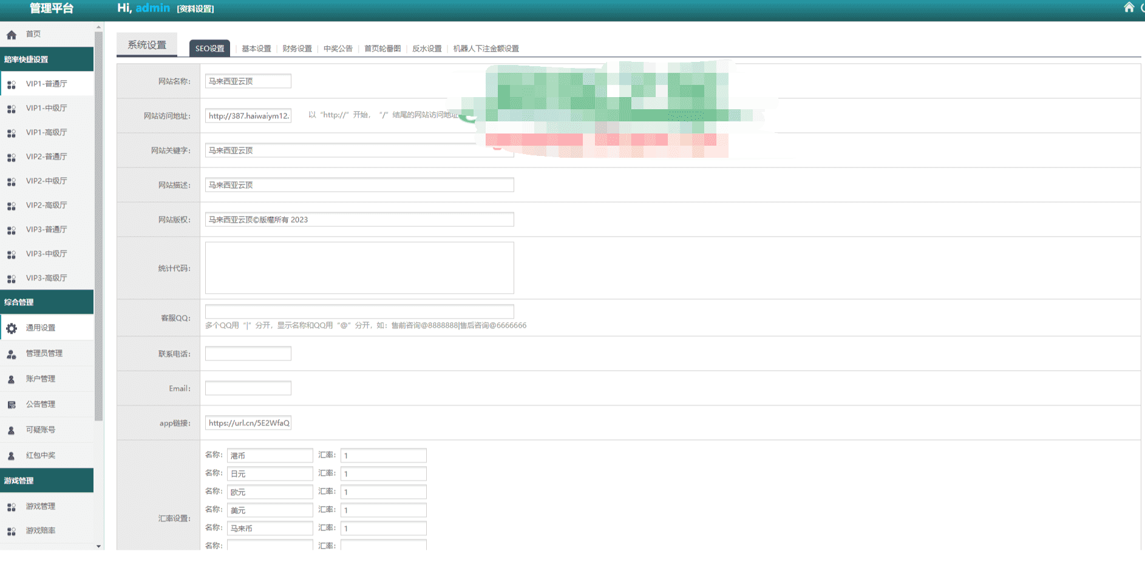The height and width of the screenshot is (568, 1145).
Task: Click the icon next to VIP1-高级厅
Action: pos(12,133)
